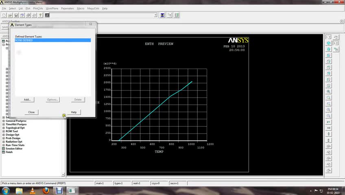Screen dimensions: 345x195
Task: Click the ANSYS Help question-mark icon
Action: (40, 15)
